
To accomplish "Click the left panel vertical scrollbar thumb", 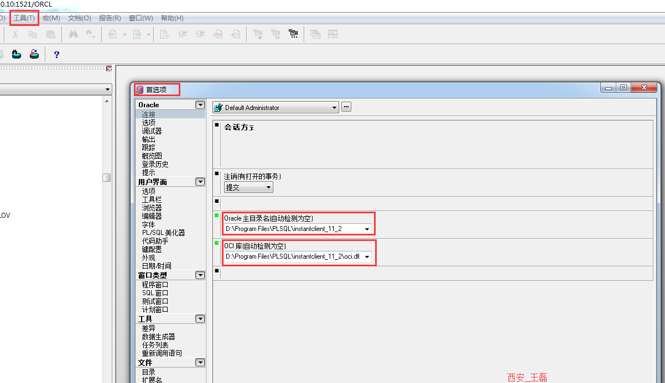I will pyautogui.click(x=106, y=177).
